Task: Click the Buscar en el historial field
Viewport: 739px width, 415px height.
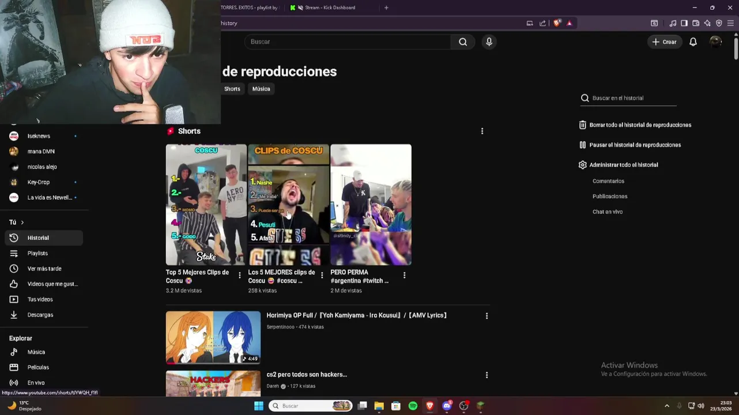Action: [x=628, y=98]
